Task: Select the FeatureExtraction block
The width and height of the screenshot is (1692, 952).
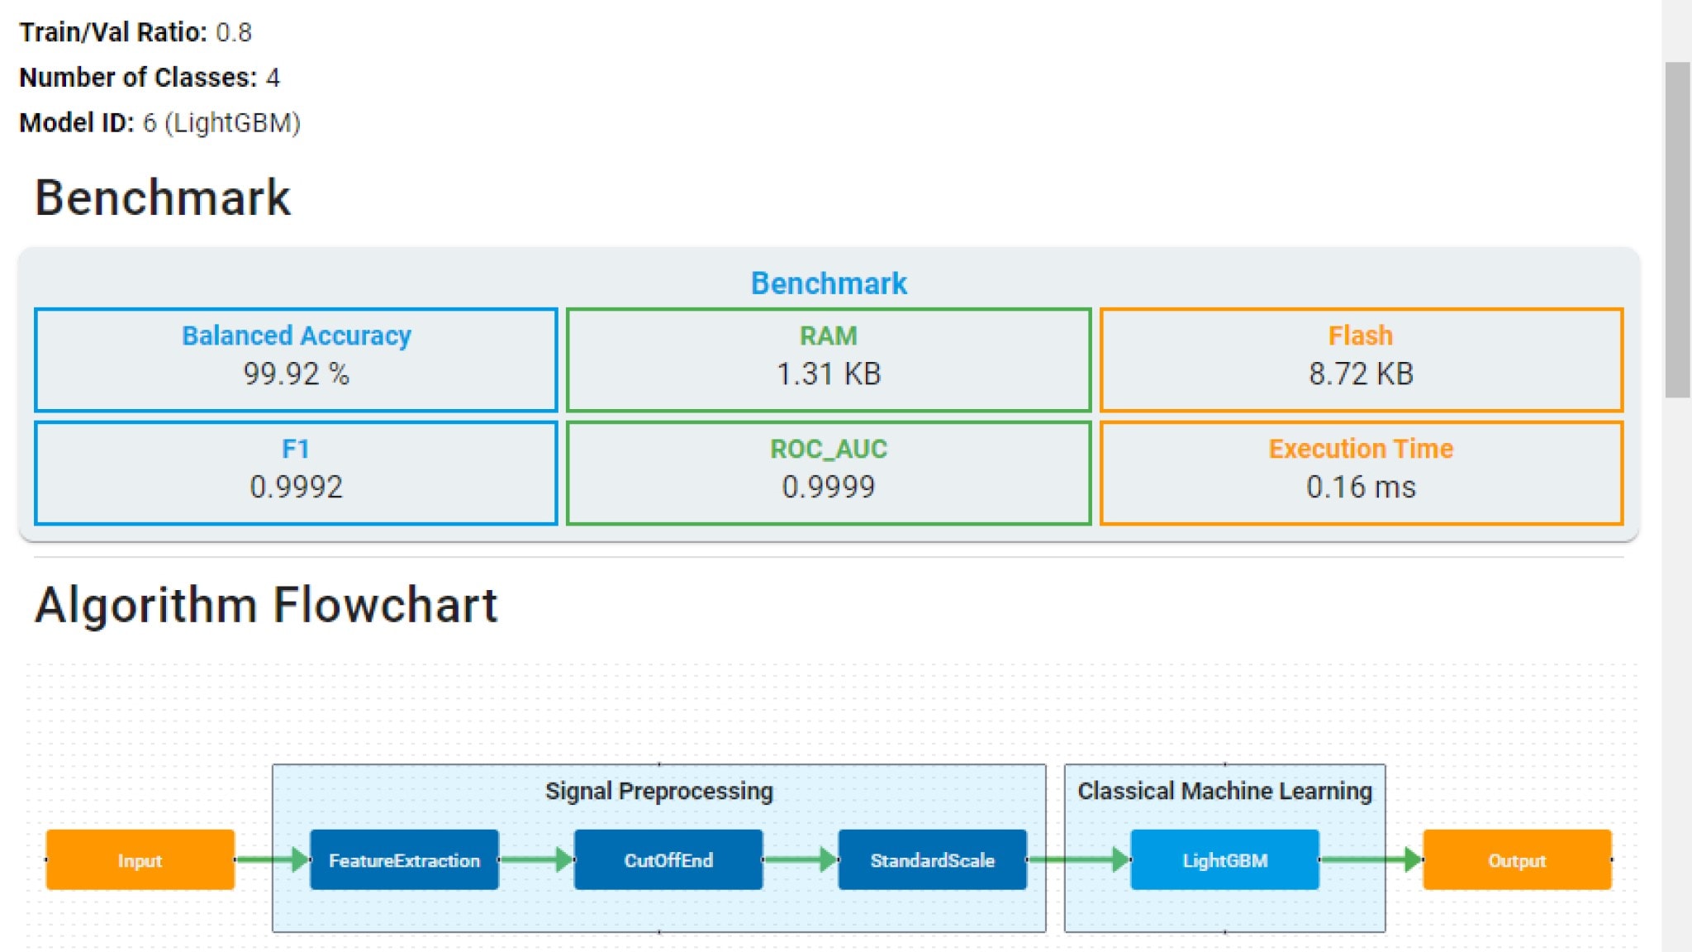Action: [404, 859]
